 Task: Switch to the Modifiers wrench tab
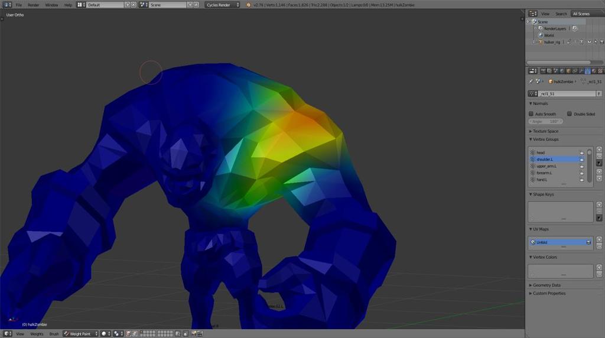tap(581, 71)
